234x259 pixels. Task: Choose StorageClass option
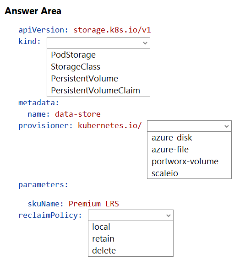(x=76, y=67)
